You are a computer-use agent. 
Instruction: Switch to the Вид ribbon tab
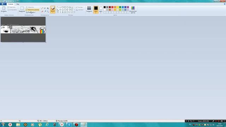(x=18, y=4)
